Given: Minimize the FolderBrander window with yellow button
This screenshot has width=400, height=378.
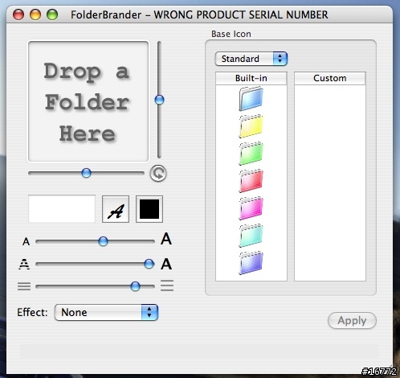Looking at the screenshot, I should click(x=35, y=14).
